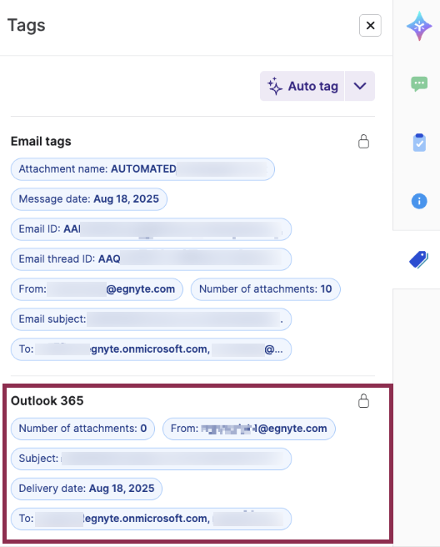Click the Number of attachments: 0 tag
This screenshot has height=547, width=440.
click(x=82, y=429)
